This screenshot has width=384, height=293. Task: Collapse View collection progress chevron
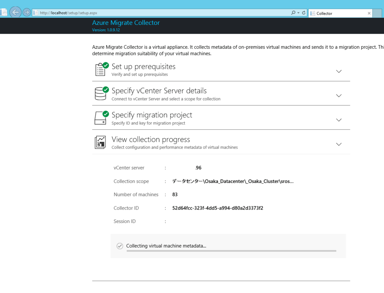(x=339, y=144)
